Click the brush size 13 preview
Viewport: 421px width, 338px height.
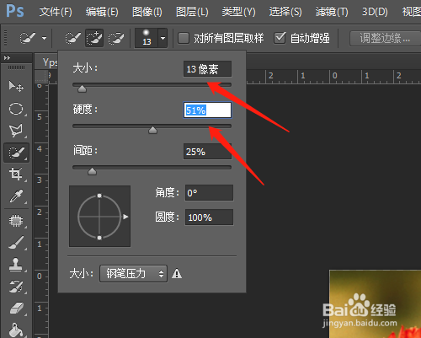tap(147, 38)
